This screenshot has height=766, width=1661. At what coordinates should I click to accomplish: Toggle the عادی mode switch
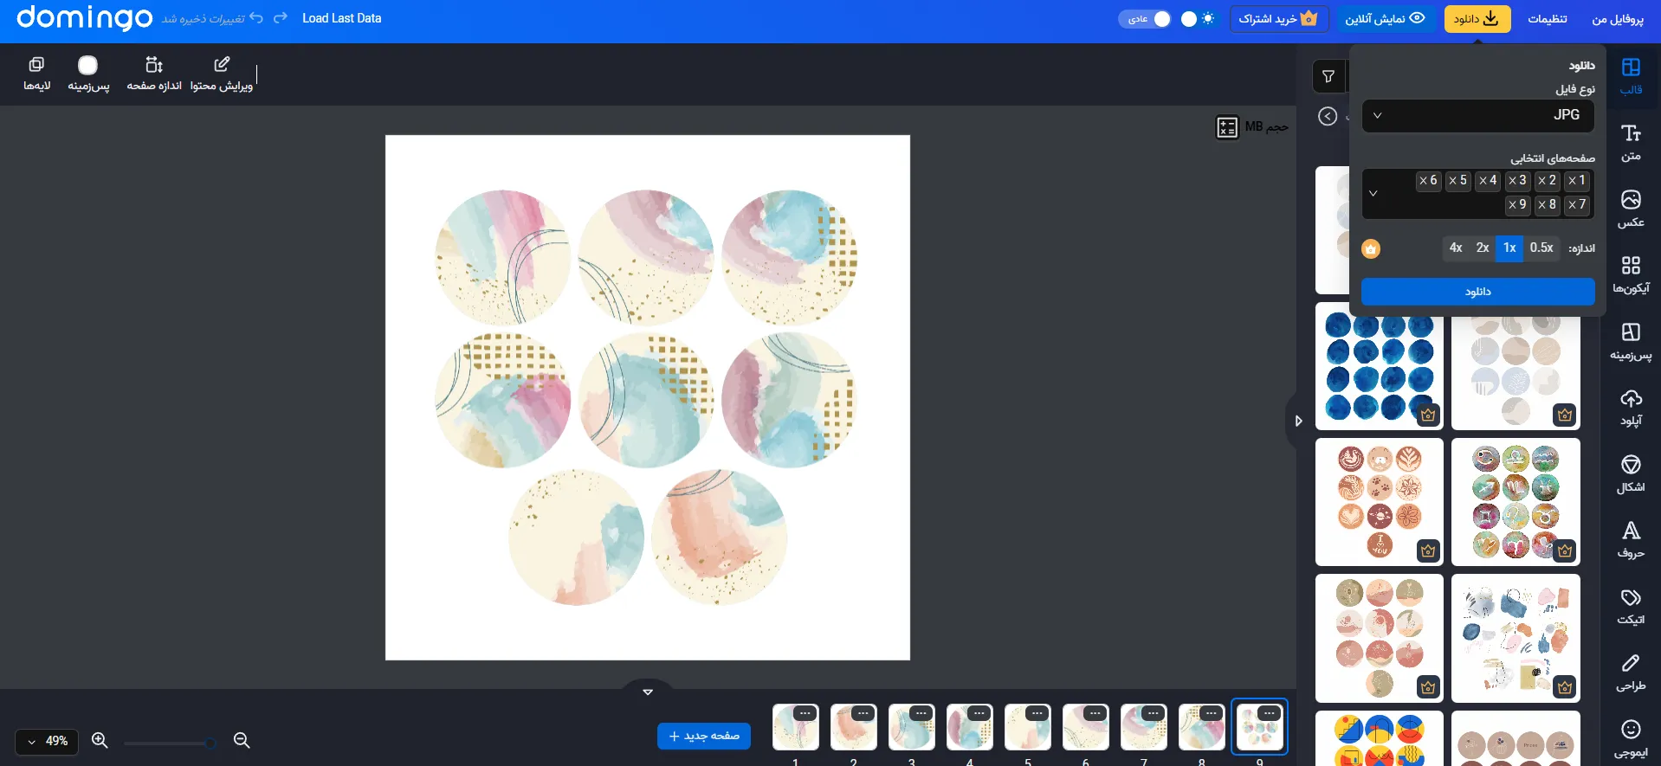click(x=1144, y=18)
